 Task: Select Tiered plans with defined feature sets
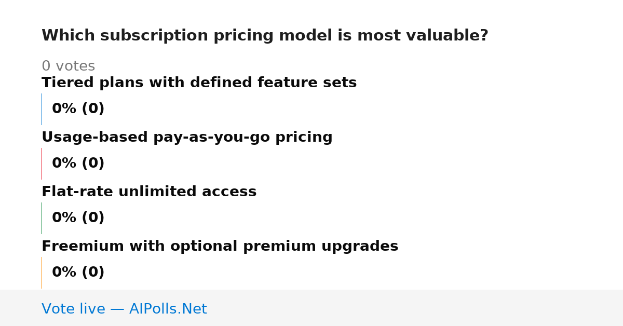point(199,83)
